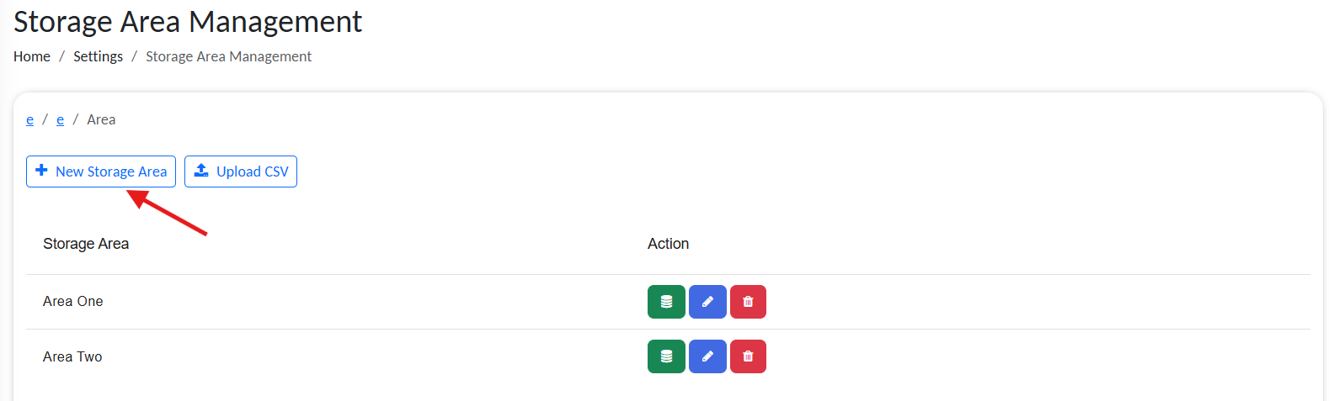
Task: Click the green database icon for Area One
Action: [666, 302]
